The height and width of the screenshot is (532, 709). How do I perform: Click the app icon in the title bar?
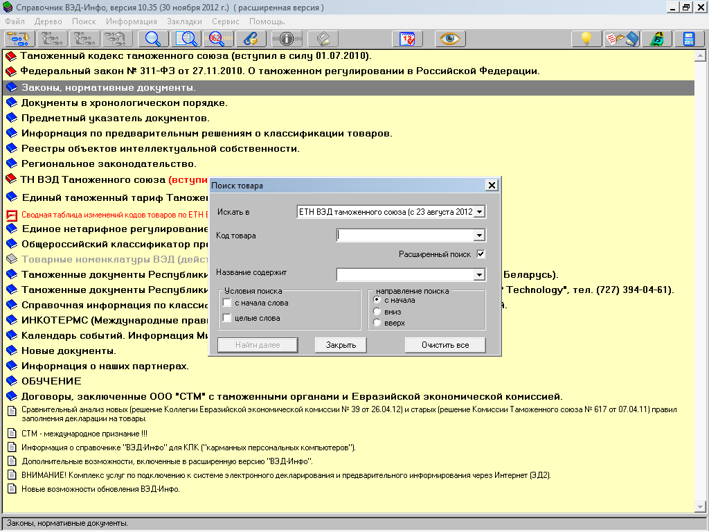pyautogui.click(x=8, y=7)
